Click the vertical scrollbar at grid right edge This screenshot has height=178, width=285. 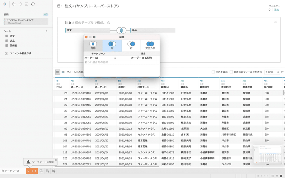pyautogui.click(x=283, y=93)
